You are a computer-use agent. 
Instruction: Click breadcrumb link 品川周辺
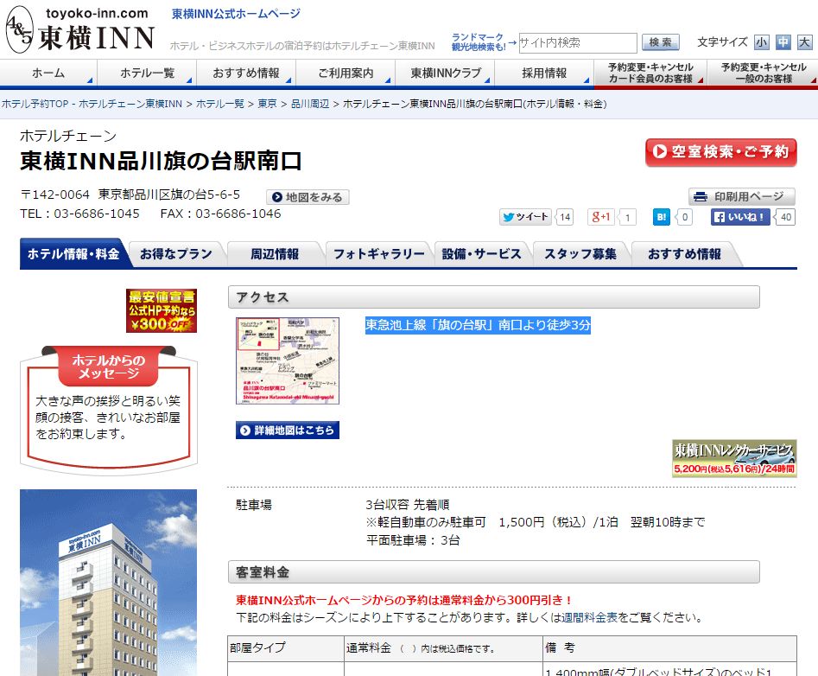click(x=310, y=104)
